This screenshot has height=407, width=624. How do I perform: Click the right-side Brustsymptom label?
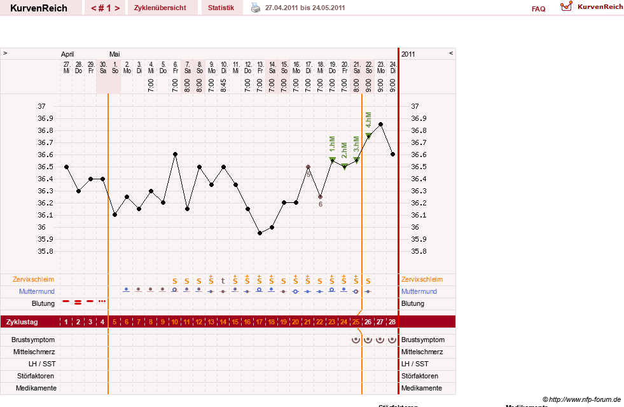pyautogui.click(x=423, y=340)
